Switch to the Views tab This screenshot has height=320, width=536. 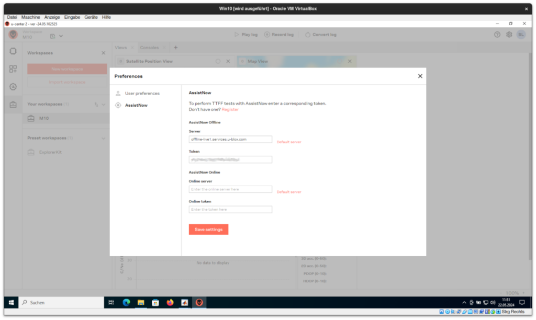click(x=121, y=48)
